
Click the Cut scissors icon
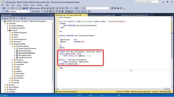[x=57, y=8]
